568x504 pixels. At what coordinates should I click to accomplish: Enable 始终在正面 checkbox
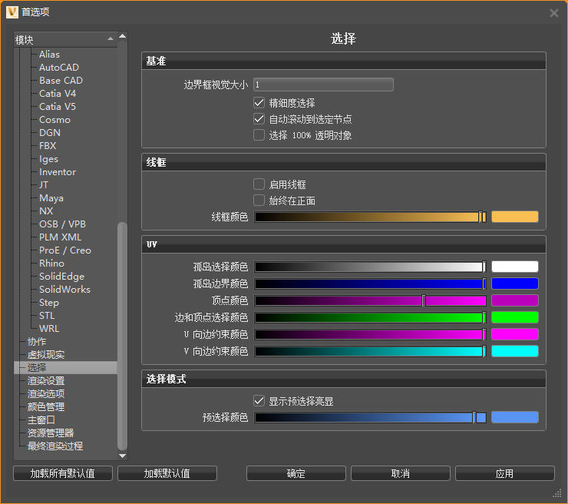pyautogui.click(x=259, y=201)
